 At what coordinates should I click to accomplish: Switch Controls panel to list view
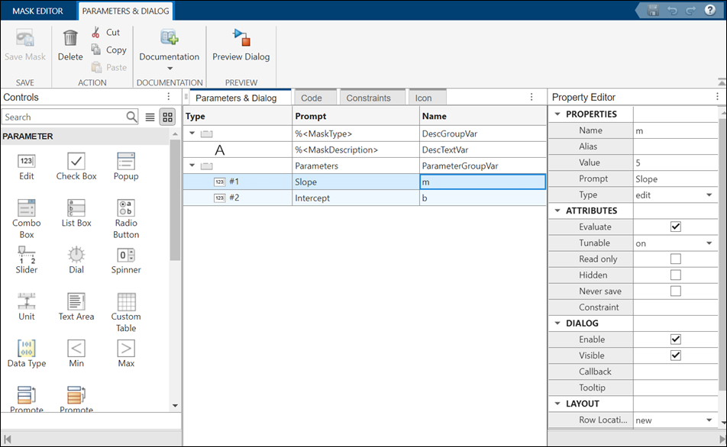[150, 117]
